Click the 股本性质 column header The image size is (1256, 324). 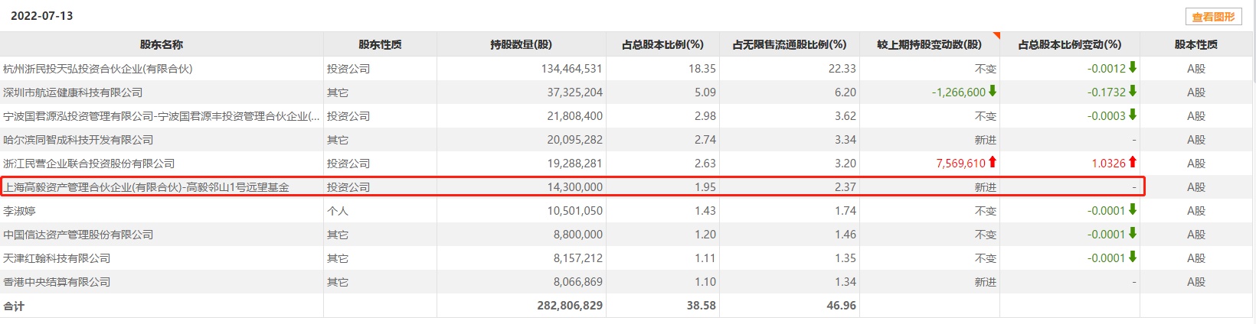coord(1195,44)
